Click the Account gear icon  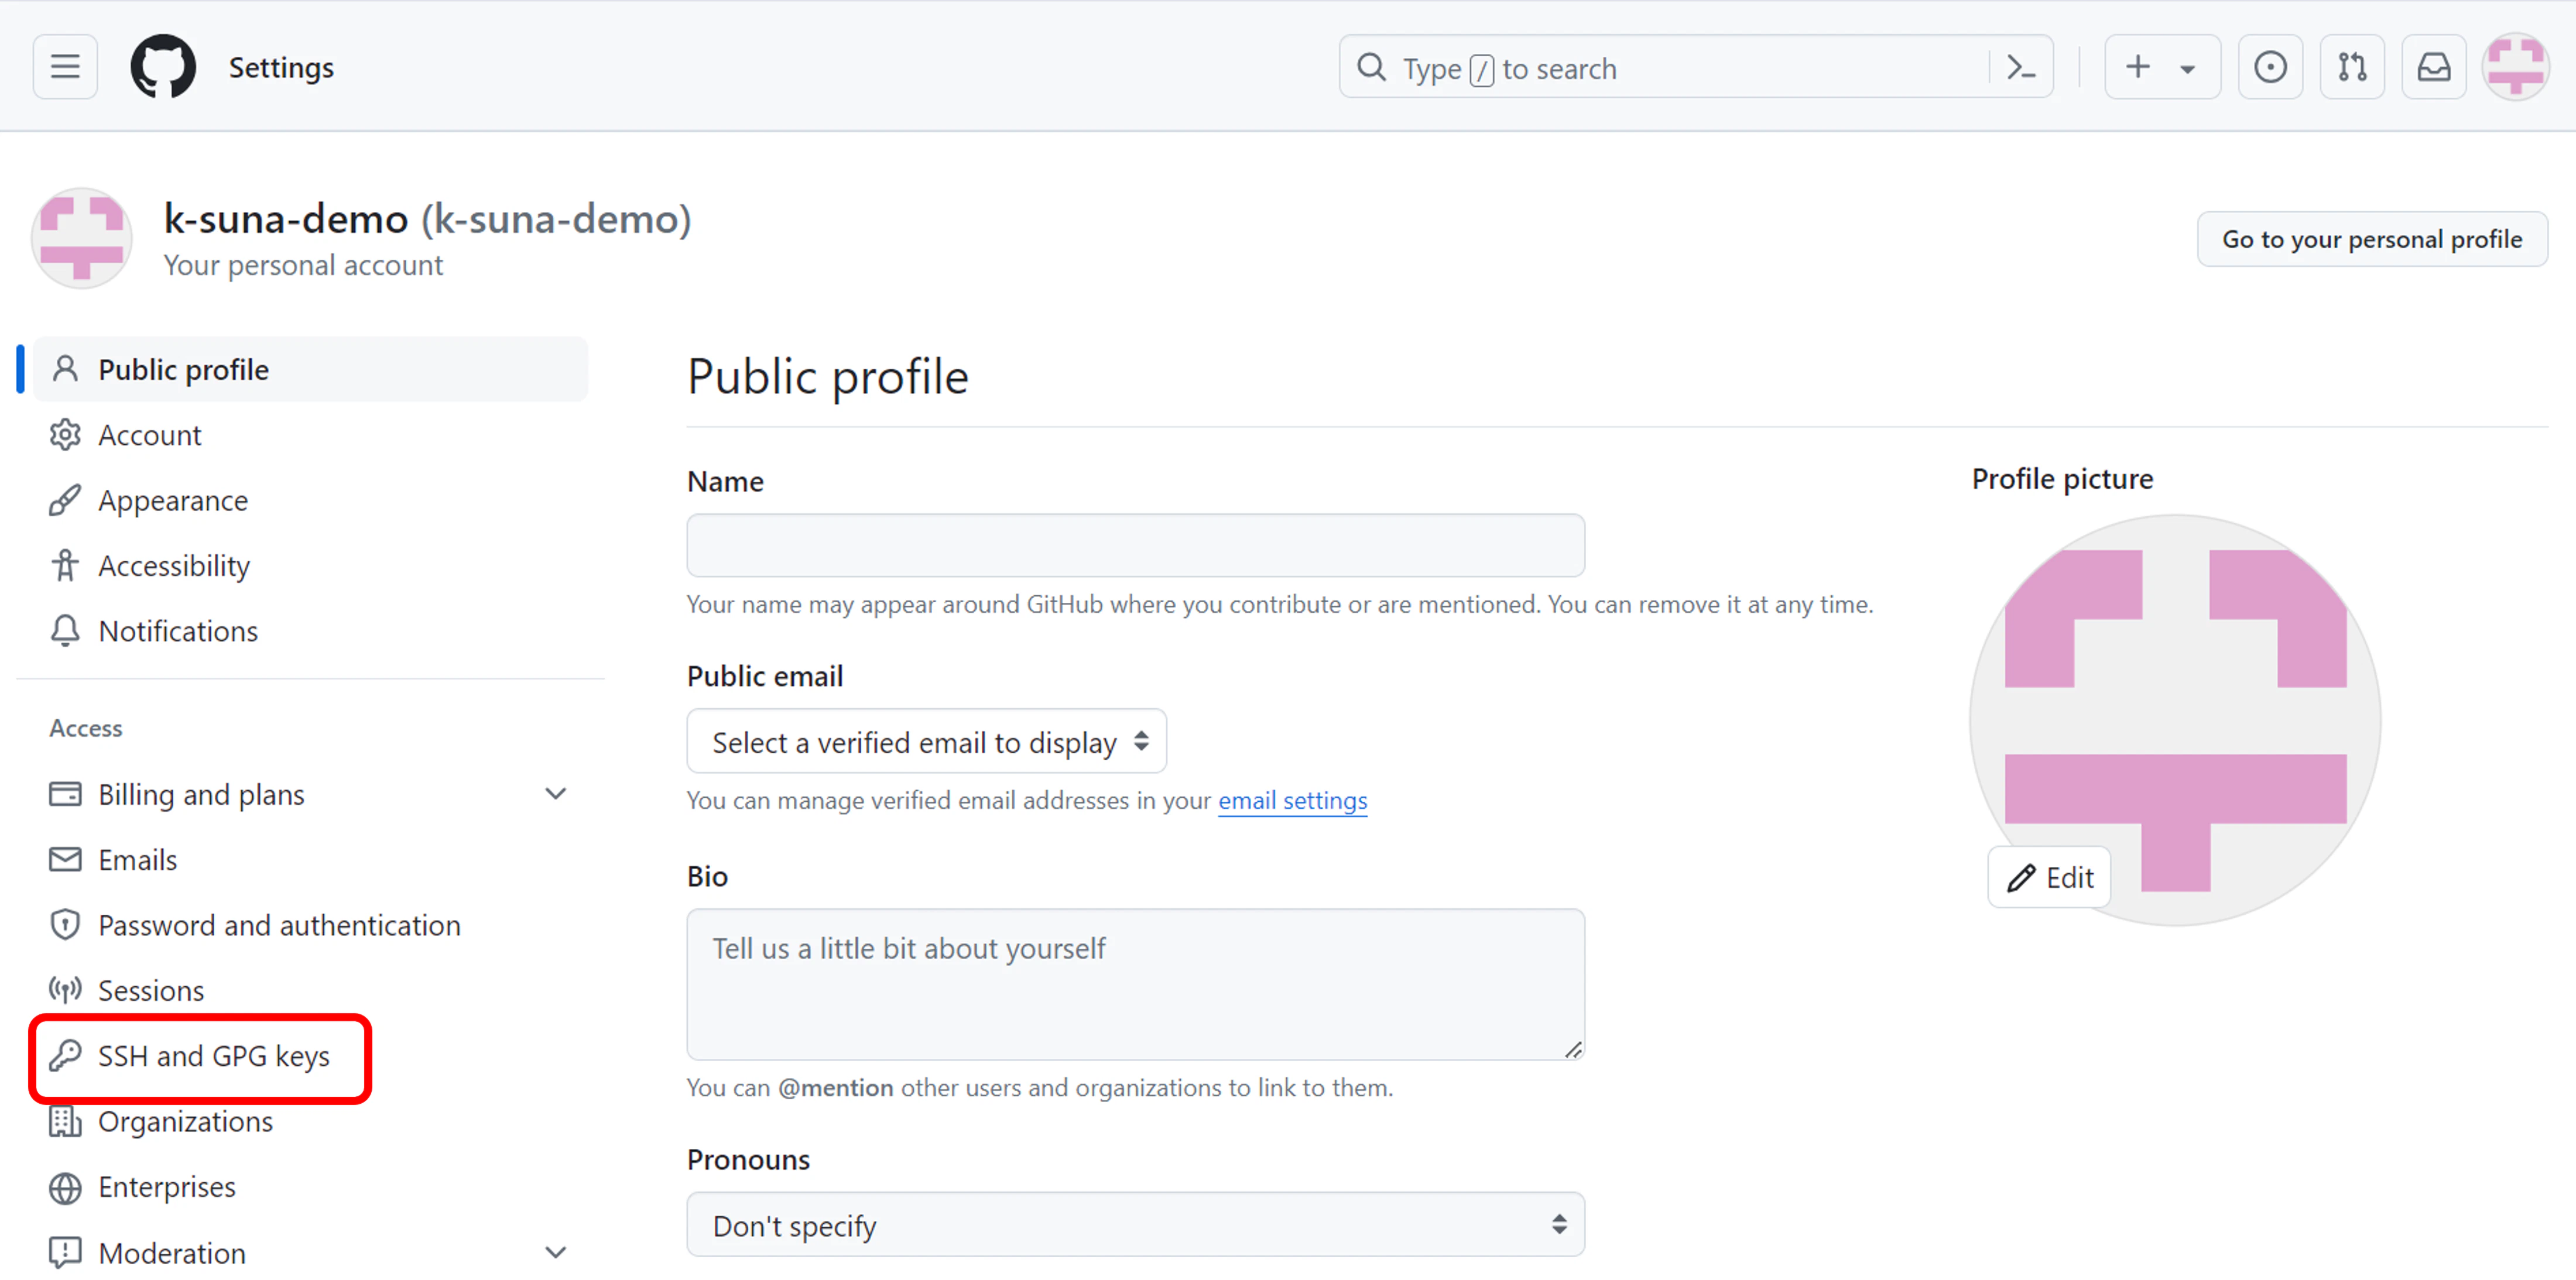pyautogui.click(x=65, y=435)
